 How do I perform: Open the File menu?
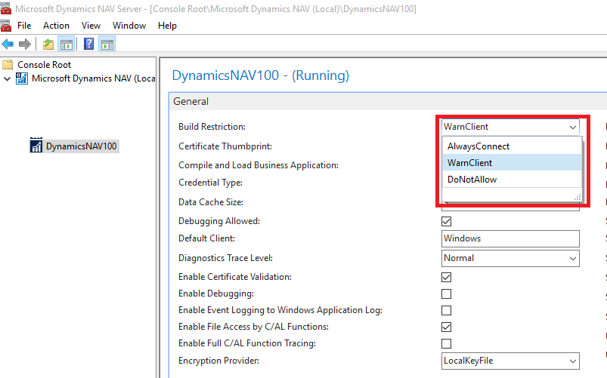(x=24, y=26)
